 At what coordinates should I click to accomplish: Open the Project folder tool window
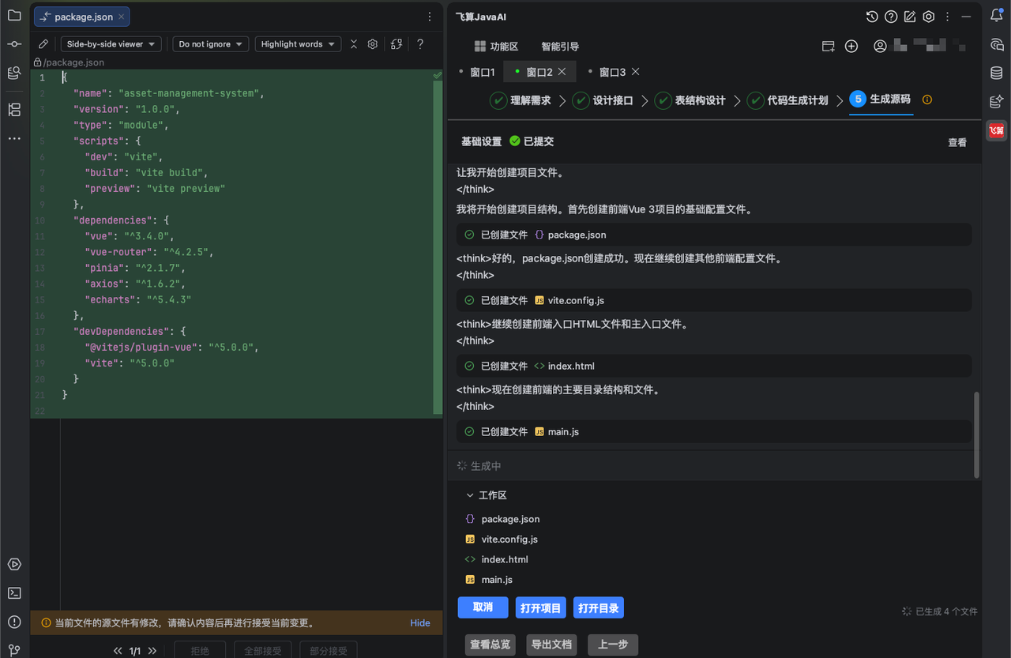pos(14,15)
